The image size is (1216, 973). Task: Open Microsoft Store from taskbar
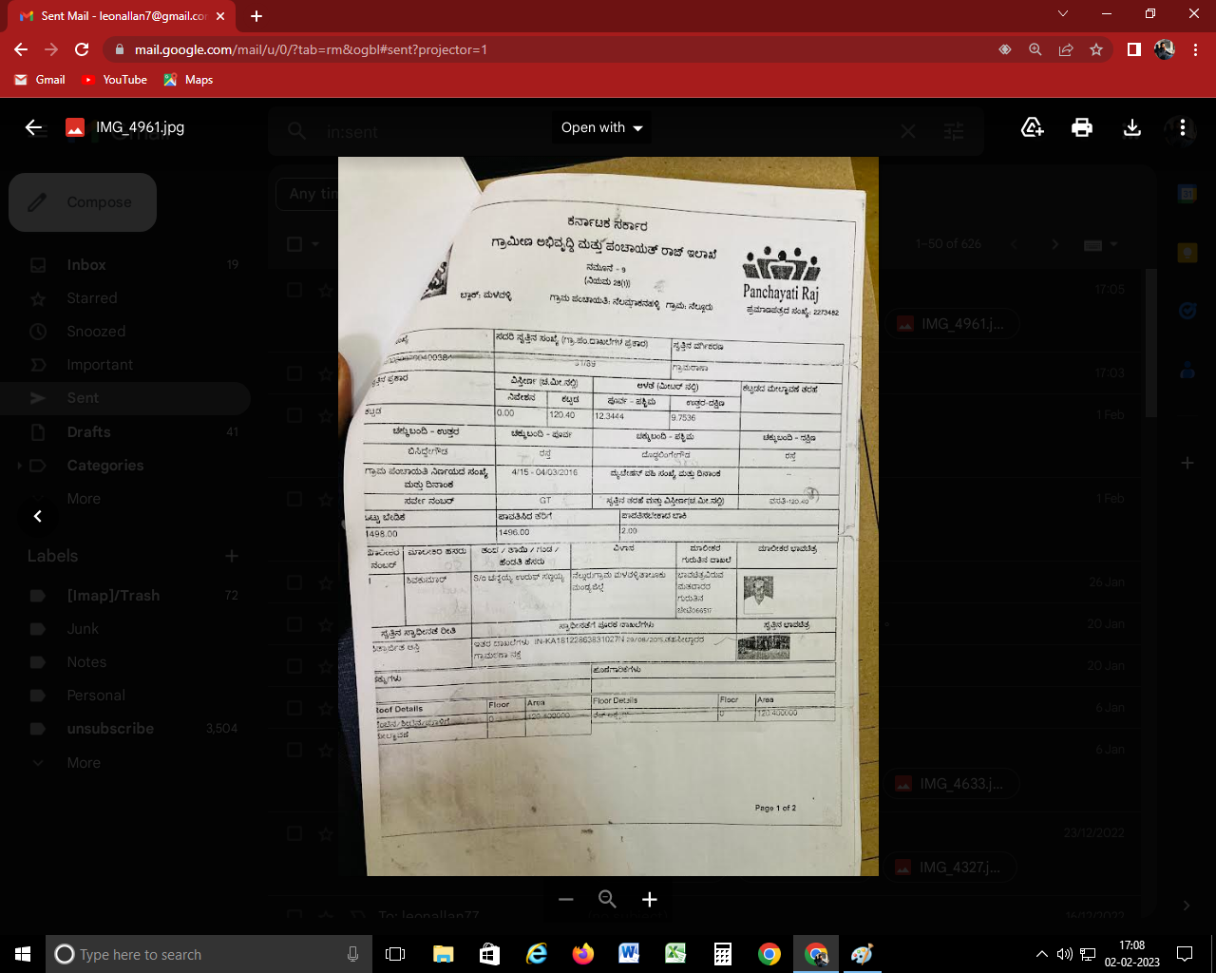coord(489,954)
